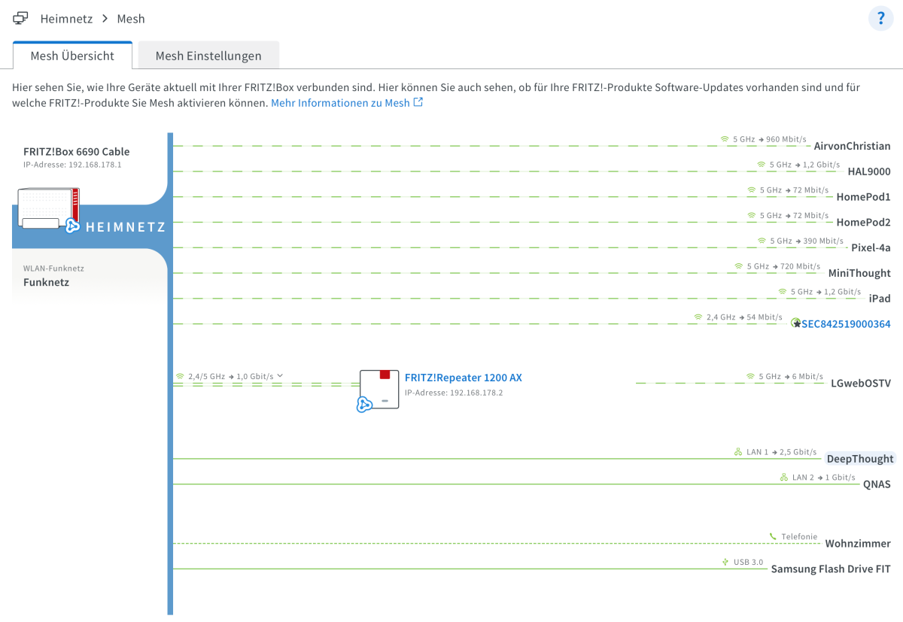Select the Pixel-4a device
Viewport: 903px width, 622px height.
(871, 247)
